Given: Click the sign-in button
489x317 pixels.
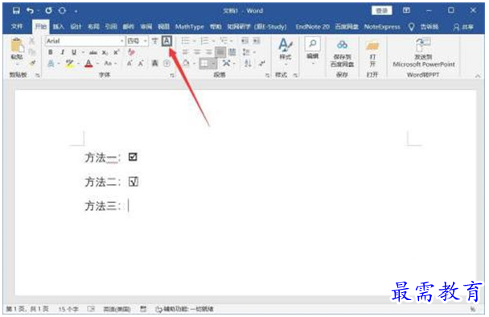Looking at the screenshot, I should point(382,10).
